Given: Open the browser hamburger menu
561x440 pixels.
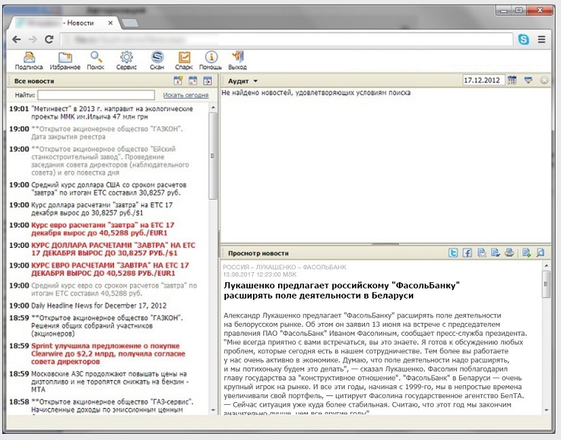Looking at the screenshot, I should click(x=542, y=39).
